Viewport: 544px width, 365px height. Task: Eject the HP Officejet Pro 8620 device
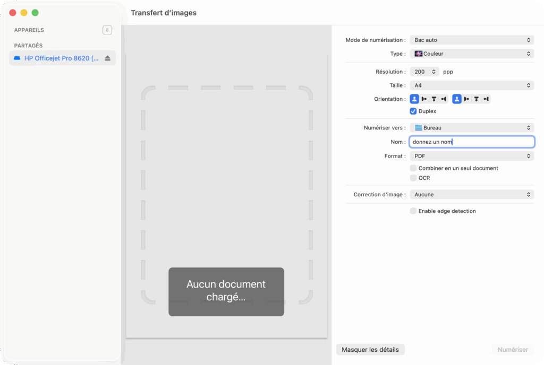click(107, 58)
